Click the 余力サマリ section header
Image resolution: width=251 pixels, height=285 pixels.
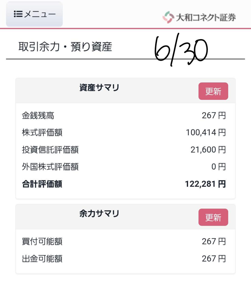99,213
